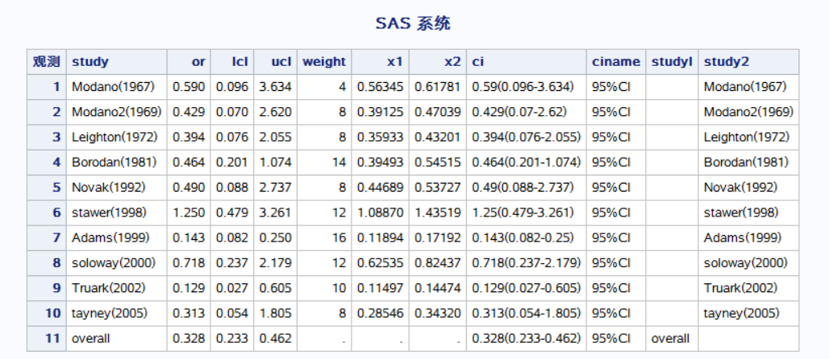Click the lcl value 0.201

click(232, 162)
